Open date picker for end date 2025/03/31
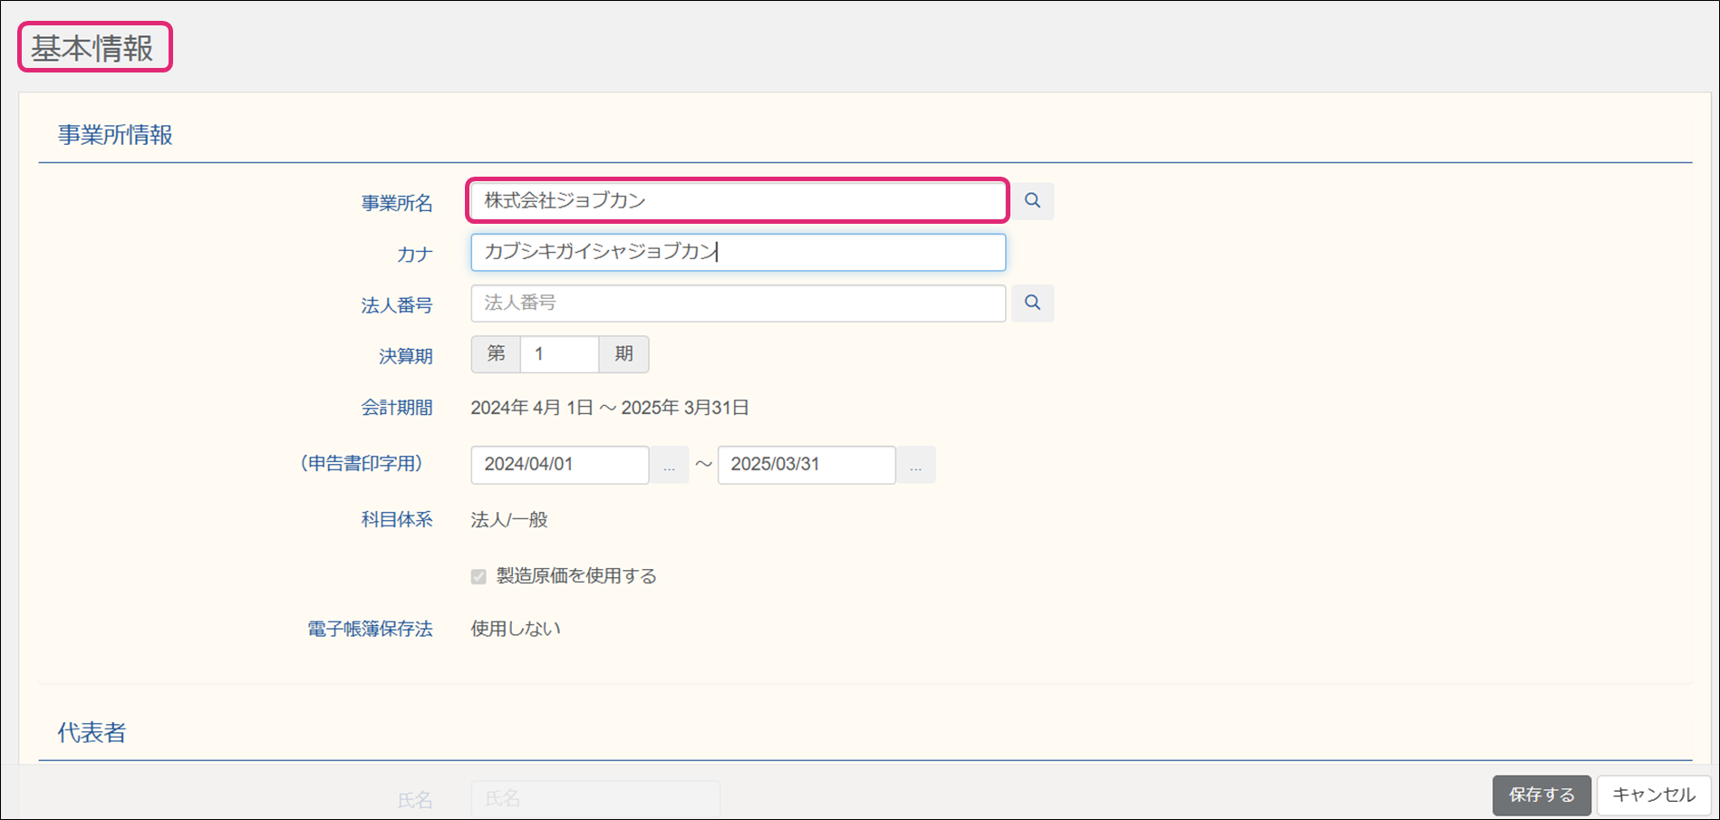 coord(915,465)
